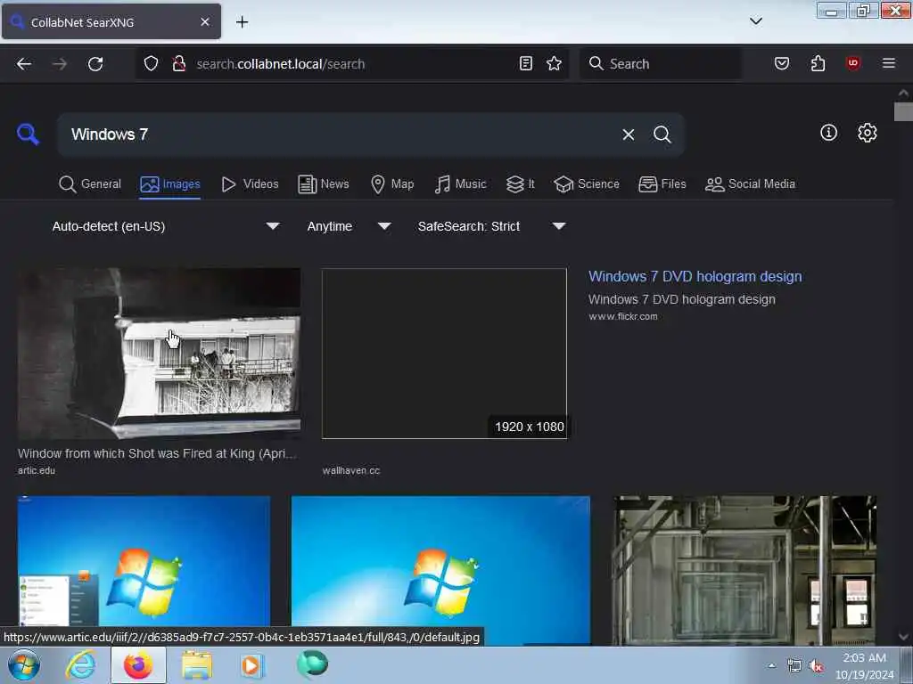913x684 pixels.
Task: Open a new tab with the plus button
Action: (243, 22)
